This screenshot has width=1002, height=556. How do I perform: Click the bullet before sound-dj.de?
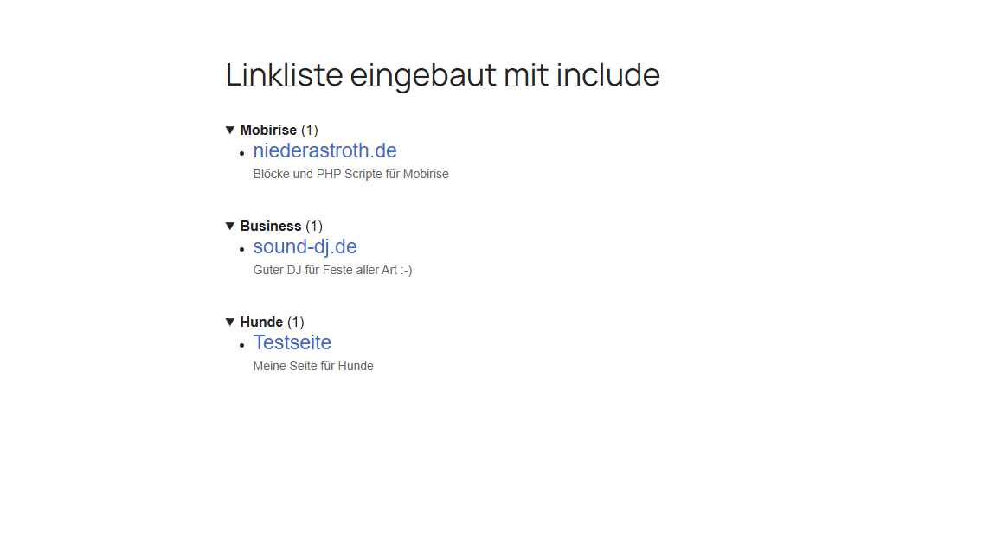click(242, 250)
